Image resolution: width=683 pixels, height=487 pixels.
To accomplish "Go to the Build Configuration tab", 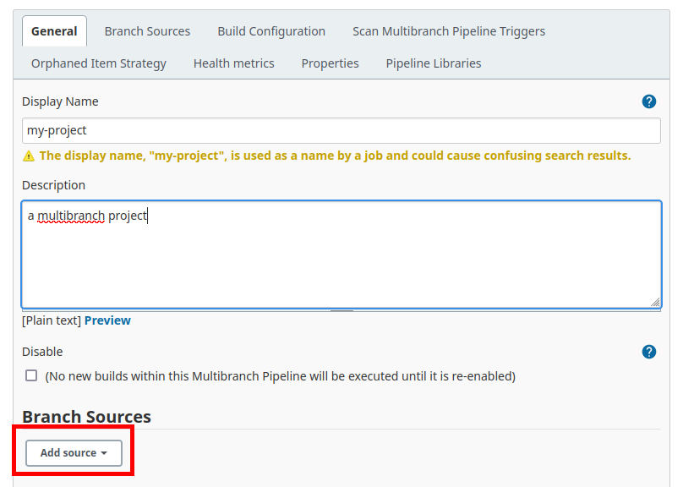I will click(271, 31).
